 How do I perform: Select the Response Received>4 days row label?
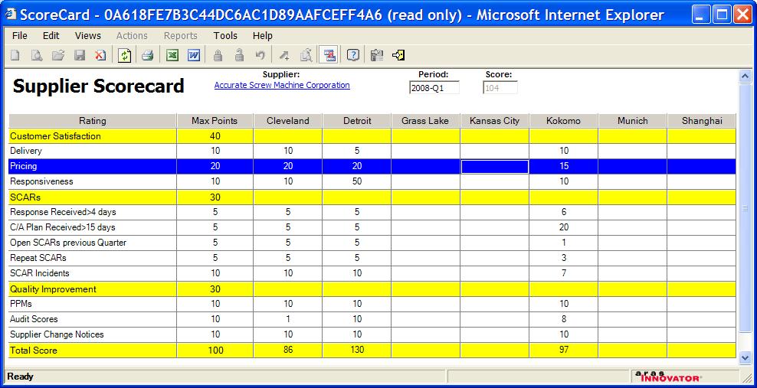pos(64,212)
